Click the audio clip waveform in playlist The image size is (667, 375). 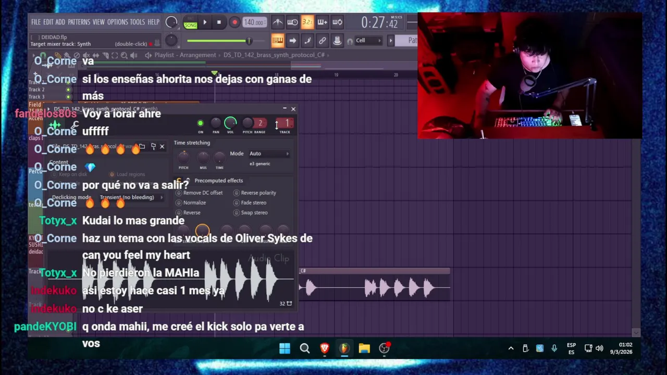point(374,287)
